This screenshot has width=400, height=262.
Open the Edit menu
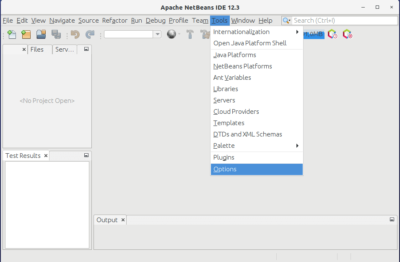pos(22,21)
